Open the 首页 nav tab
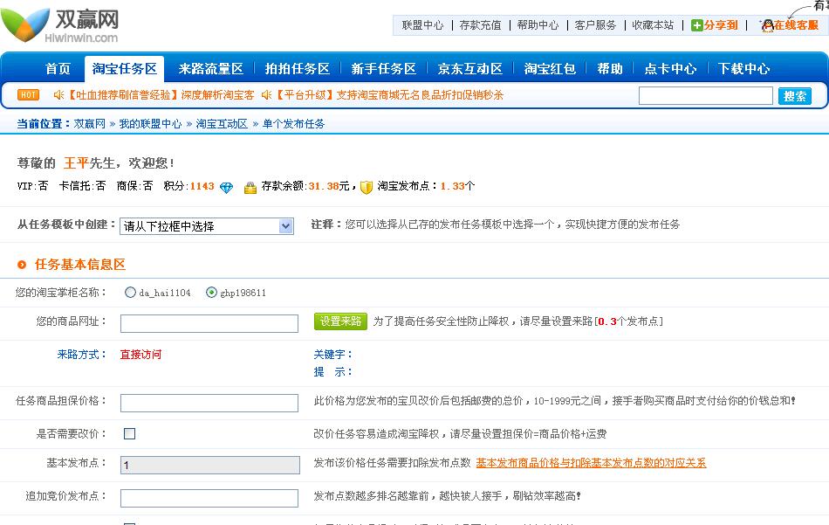The height and width of the screenshot is (525, 829). (58, 69)
